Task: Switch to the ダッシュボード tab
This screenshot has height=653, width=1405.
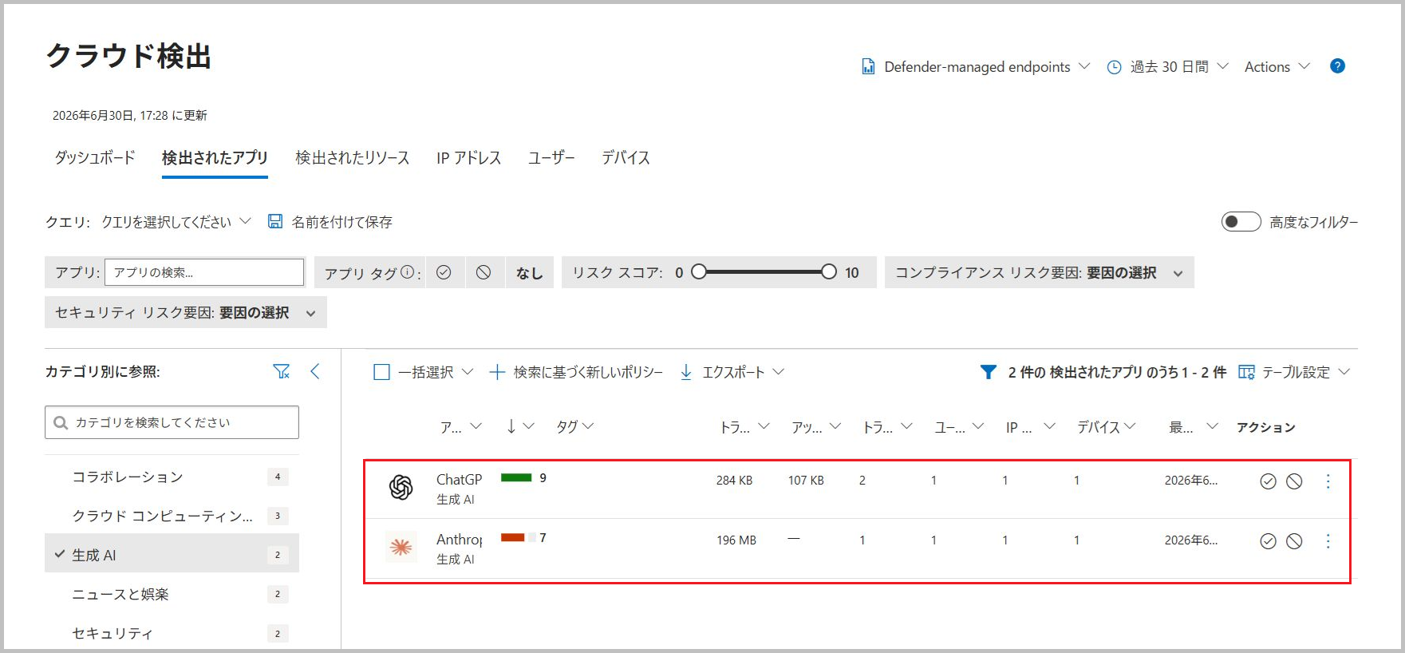Action: pos(95,157)
